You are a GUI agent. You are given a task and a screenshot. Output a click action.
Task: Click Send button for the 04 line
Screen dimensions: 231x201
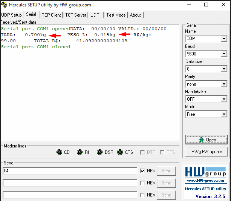tap(167, 171)
